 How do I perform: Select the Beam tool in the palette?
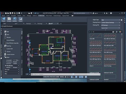[x=7, y=57]
